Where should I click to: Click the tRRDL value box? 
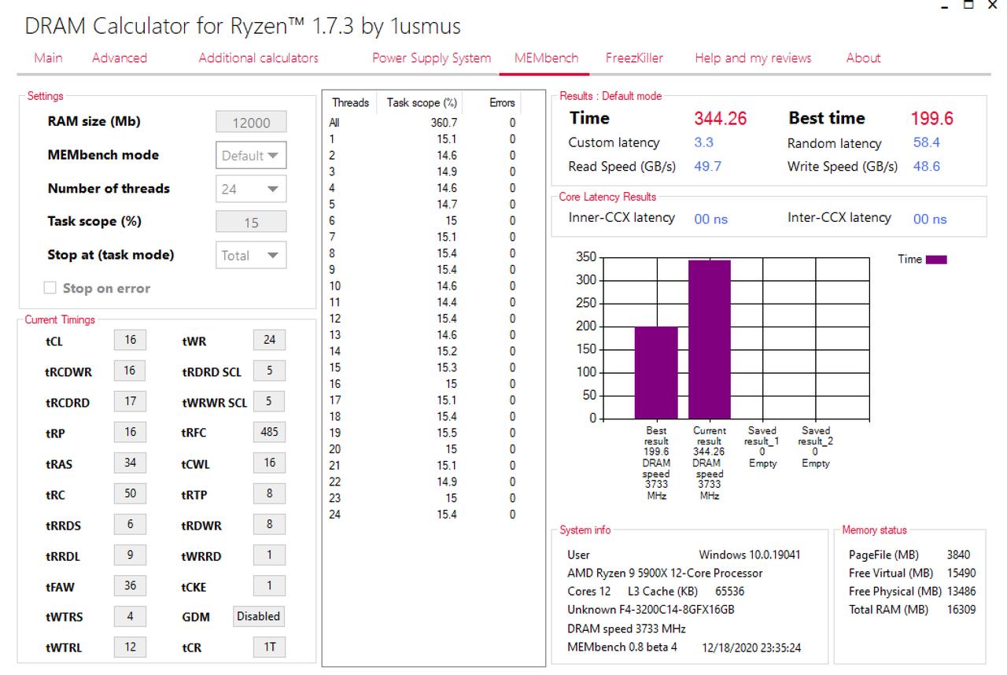tap(130, 555)
